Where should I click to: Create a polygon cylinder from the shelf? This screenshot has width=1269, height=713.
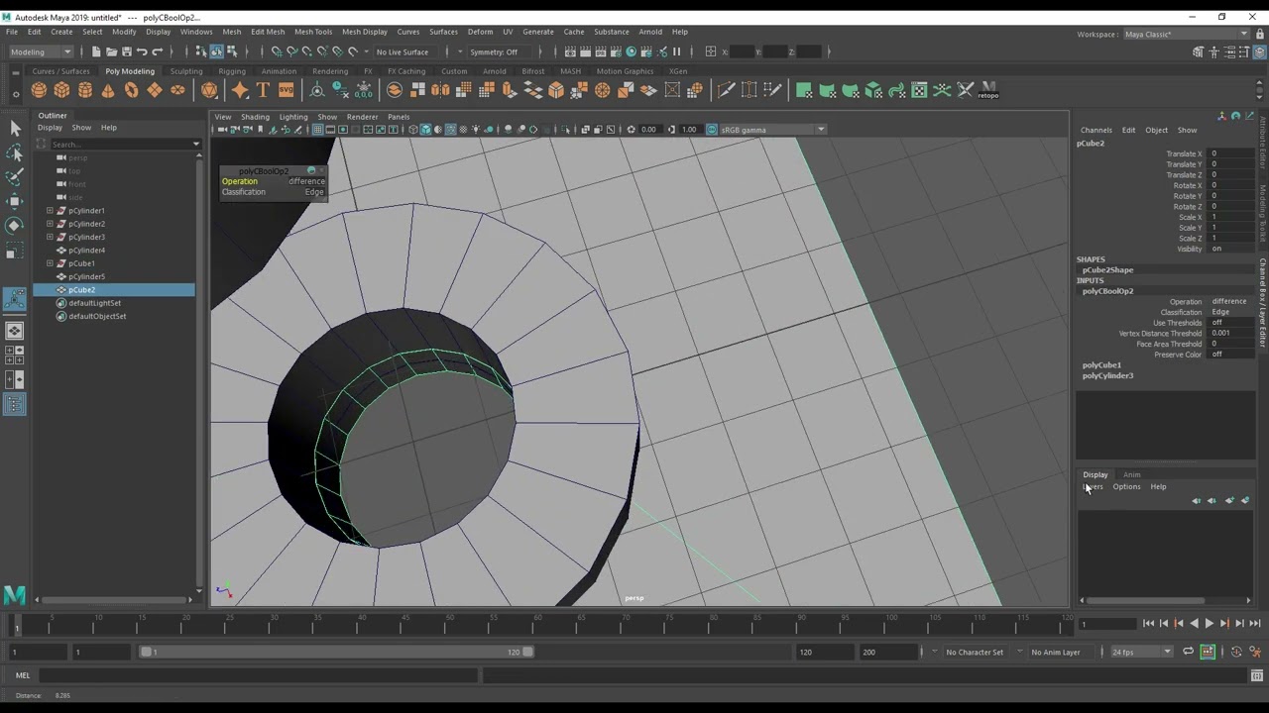(x=84, y=90)
